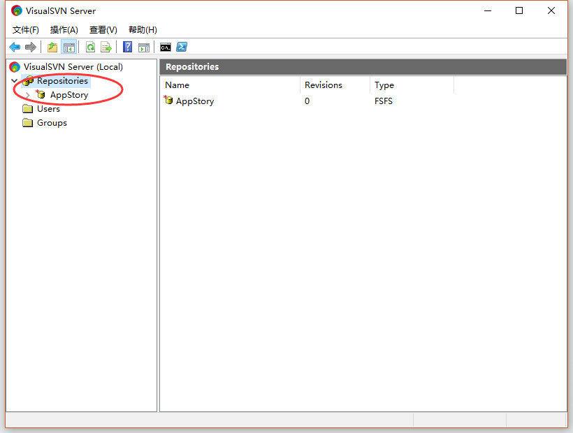The width and height of the screenshot is (573, 433).
Task: Open Help with the question mark icon
Action: [128, 47]
